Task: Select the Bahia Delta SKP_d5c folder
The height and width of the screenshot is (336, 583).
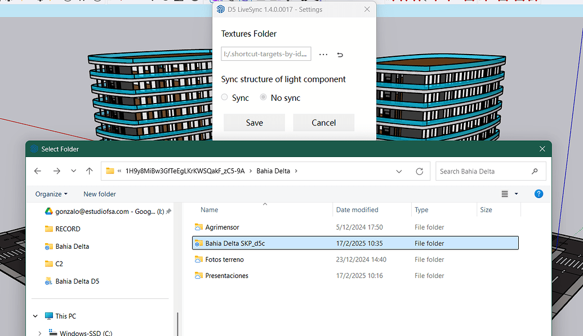Action: coord(355,243)
